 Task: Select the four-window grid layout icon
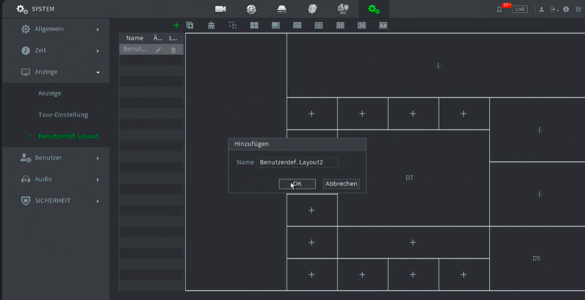pyautogui.click(x=254, y=25)
